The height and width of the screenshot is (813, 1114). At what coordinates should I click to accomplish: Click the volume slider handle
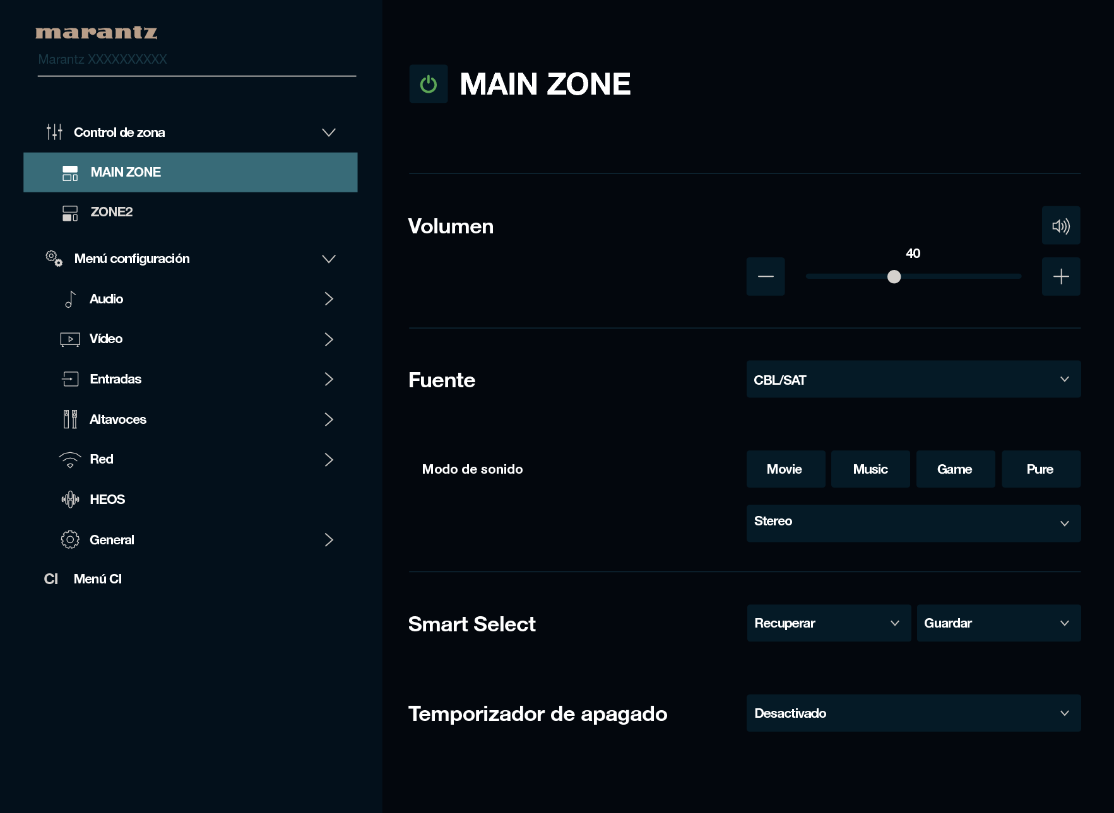pyautogui.click(x=894, y=277)
